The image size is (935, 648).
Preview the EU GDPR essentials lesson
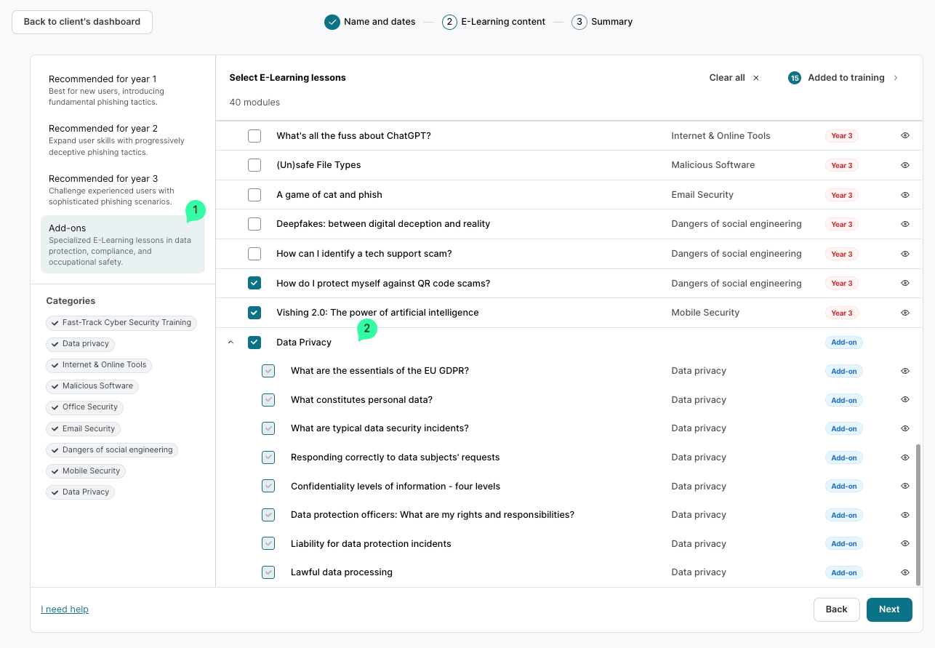pyautogui.click(x=905, y=371)
